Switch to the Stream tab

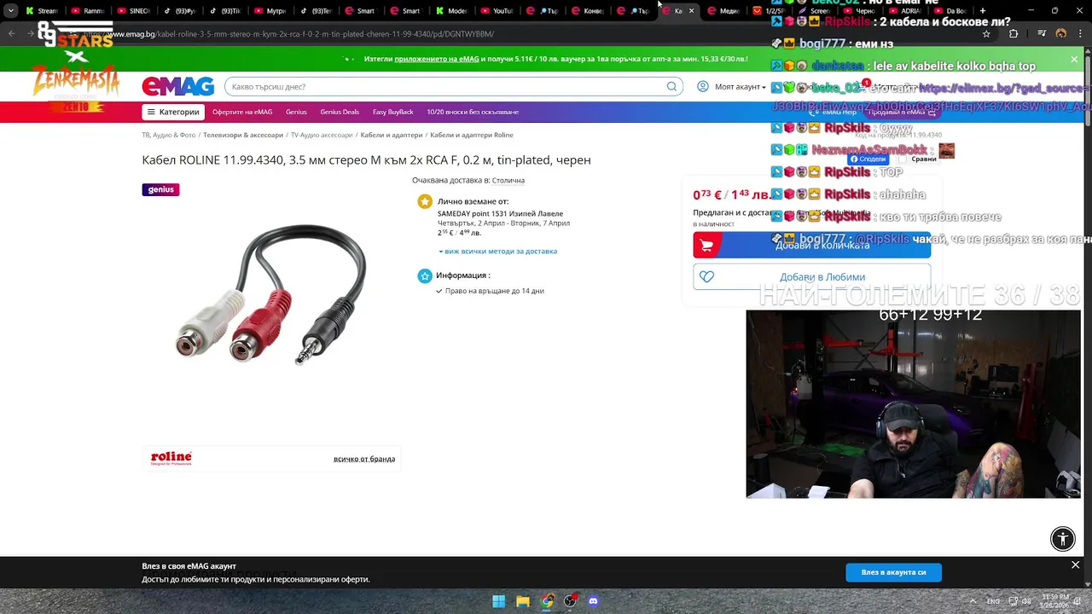42,11
